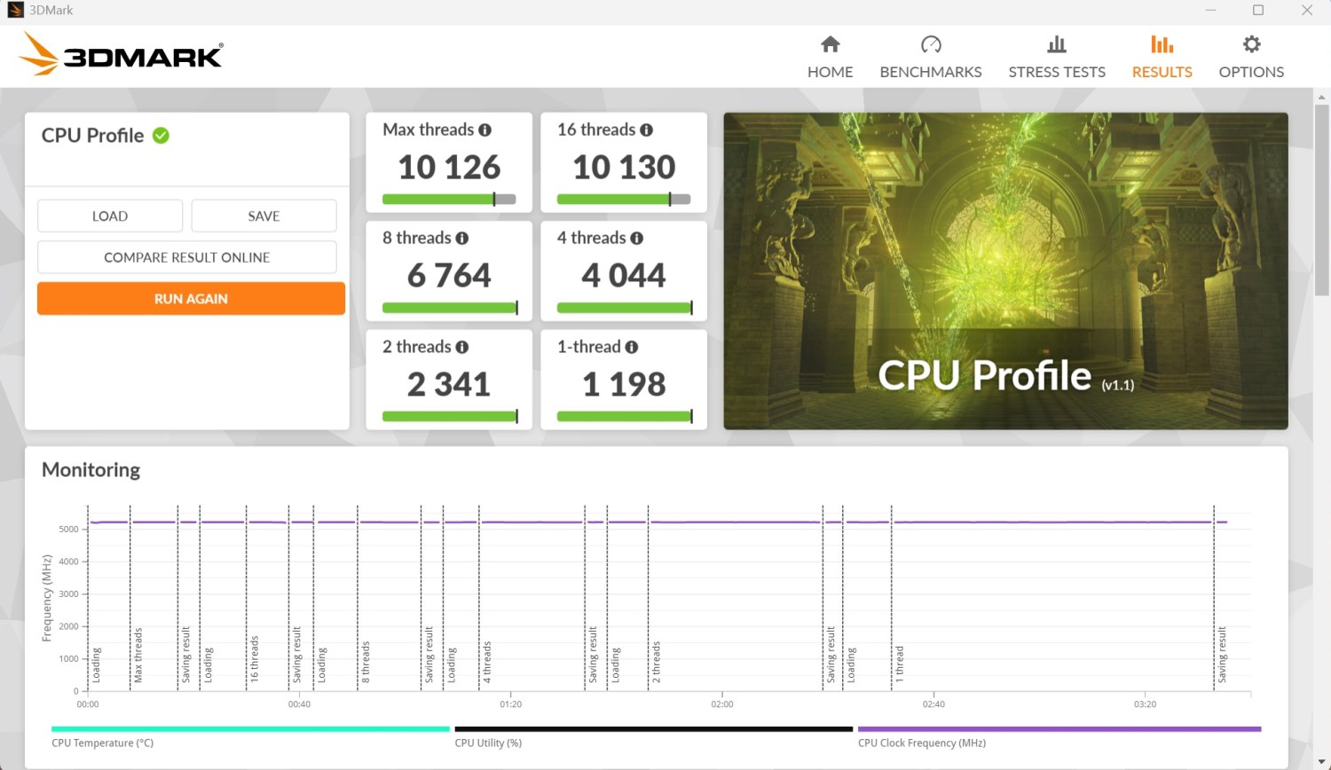Click the 8 threads score bar
This screenshot has height=770, width=1331.
coord(449,308)
